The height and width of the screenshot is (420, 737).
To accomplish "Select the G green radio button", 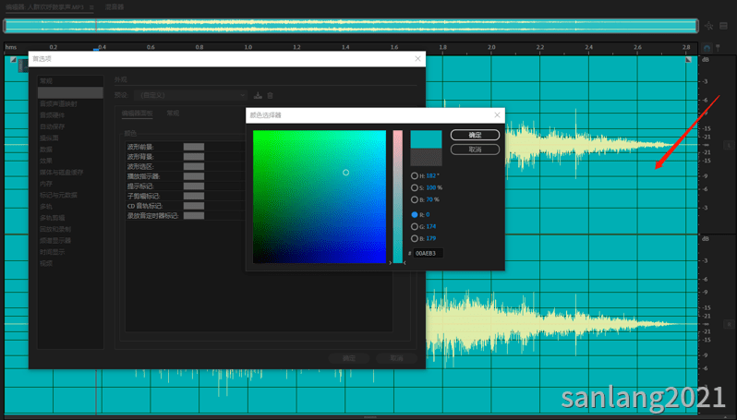I will pos(415,226).
